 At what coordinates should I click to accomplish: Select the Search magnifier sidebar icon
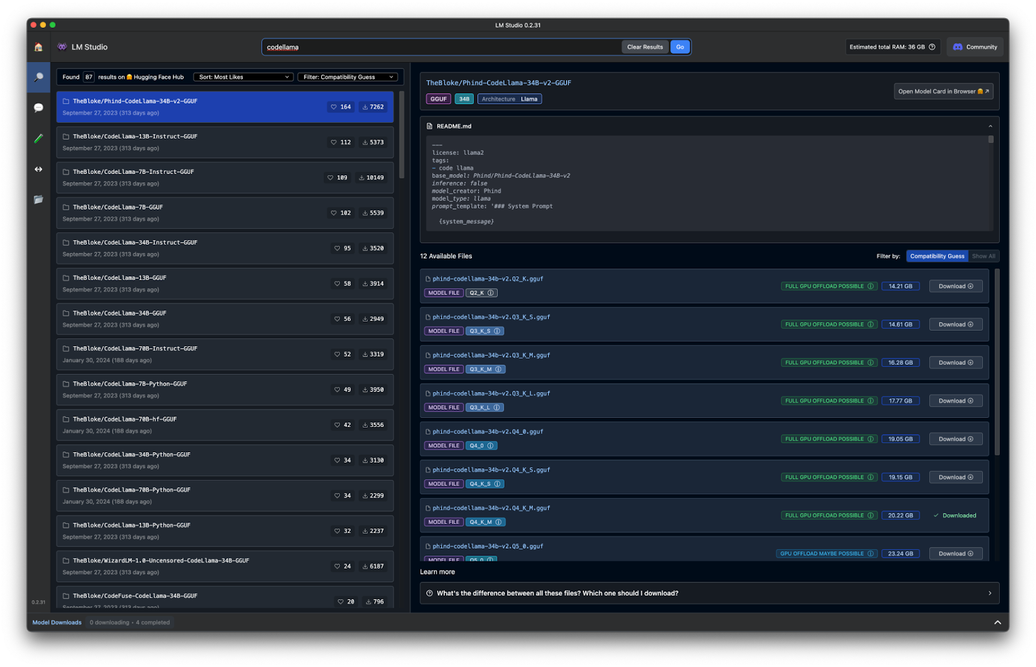click(x=38, y=77)
